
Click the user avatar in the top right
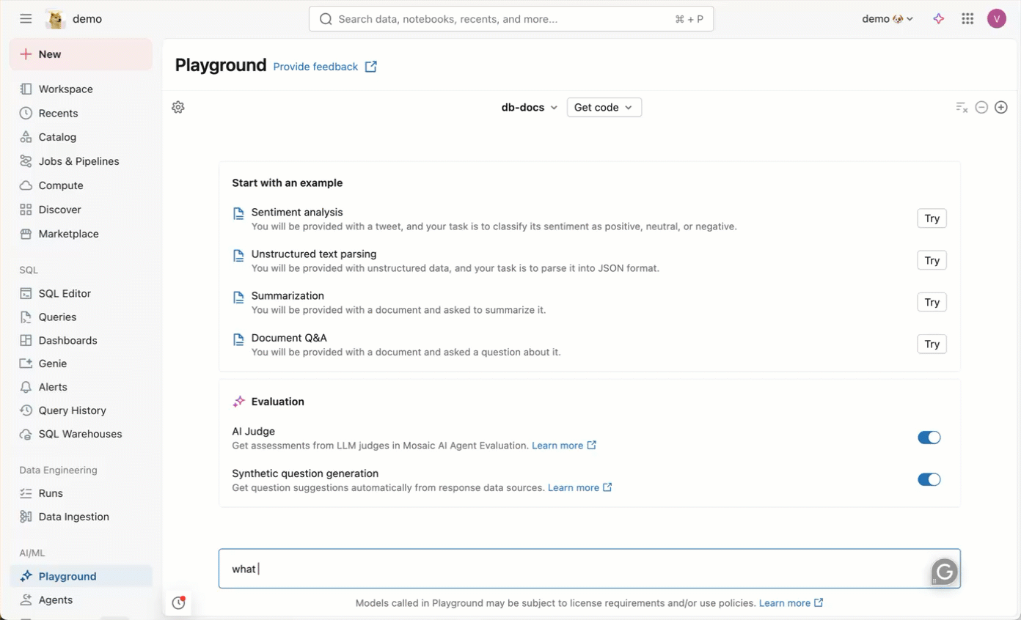click(997, 18)
